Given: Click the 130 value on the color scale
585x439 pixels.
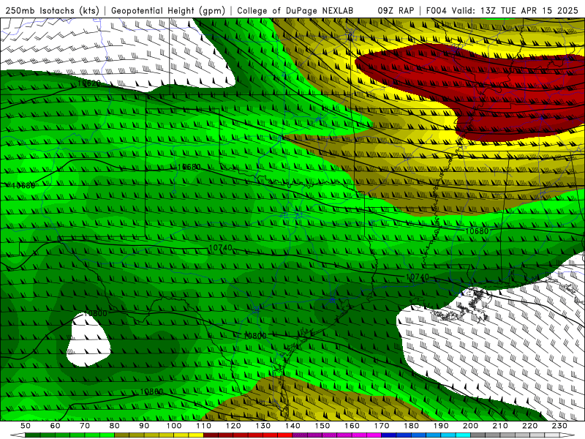Looking at the screenshot, I should [263, 426].
